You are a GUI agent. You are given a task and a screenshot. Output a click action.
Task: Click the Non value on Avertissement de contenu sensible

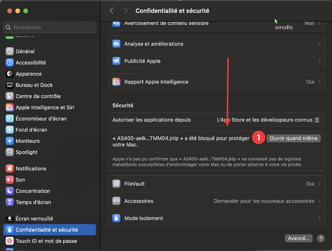(x=309, y=23)
